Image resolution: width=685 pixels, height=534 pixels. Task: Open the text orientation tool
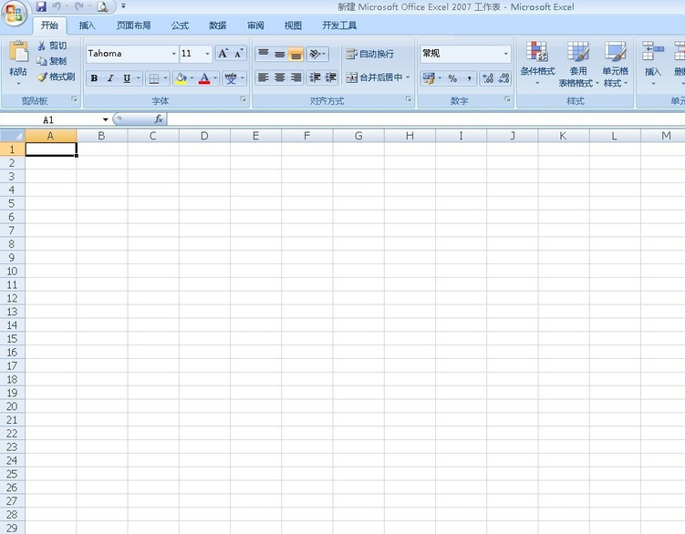click(317, 54)
